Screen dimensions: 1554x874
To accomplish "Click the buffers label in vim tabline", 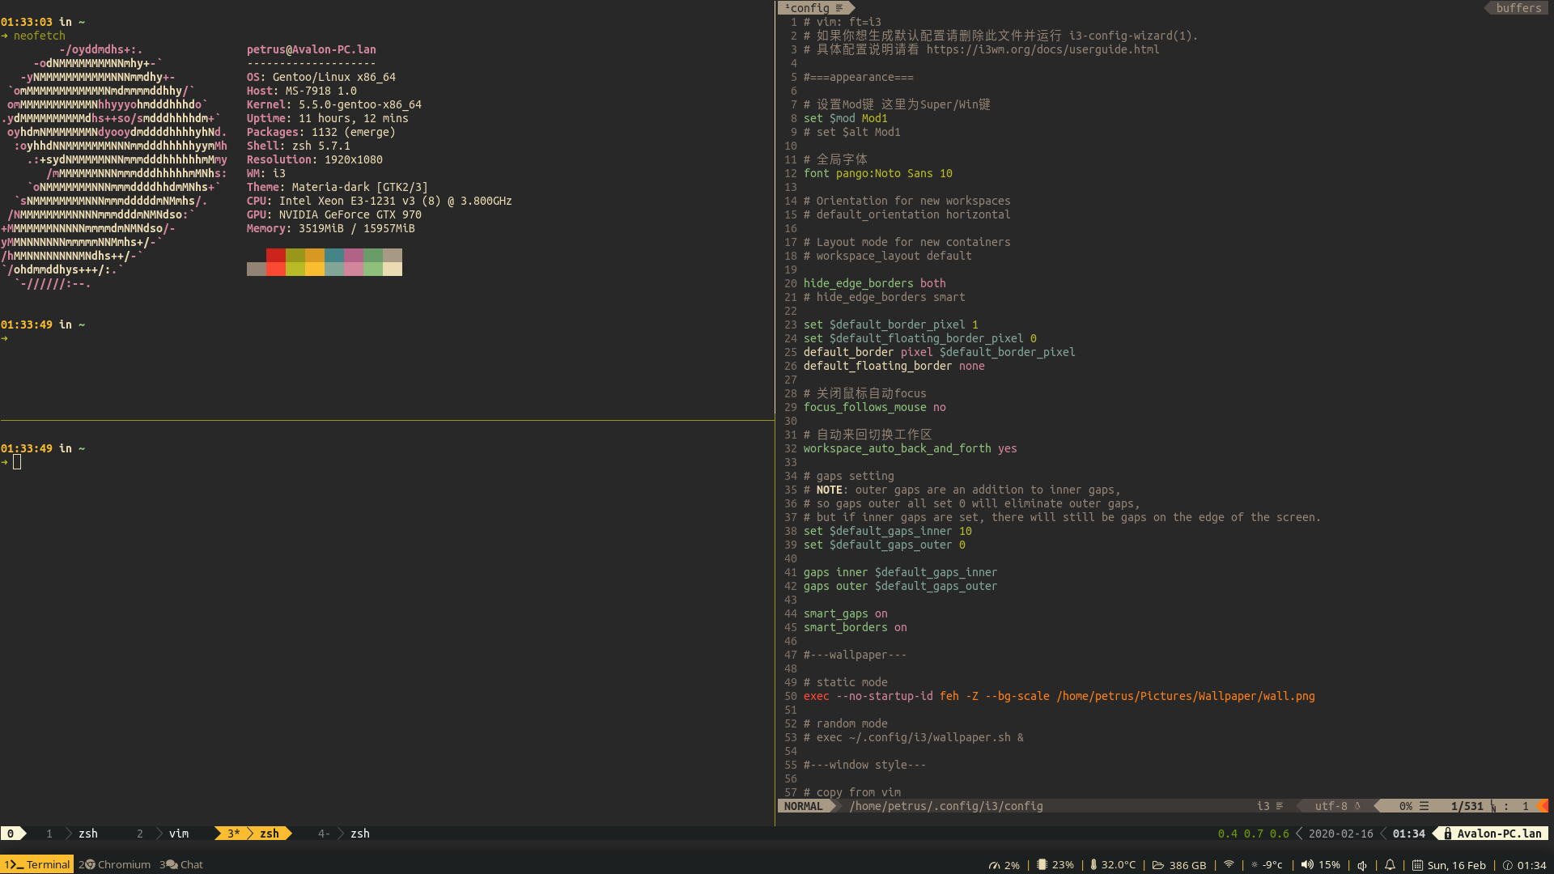I will pos(1518,8).
